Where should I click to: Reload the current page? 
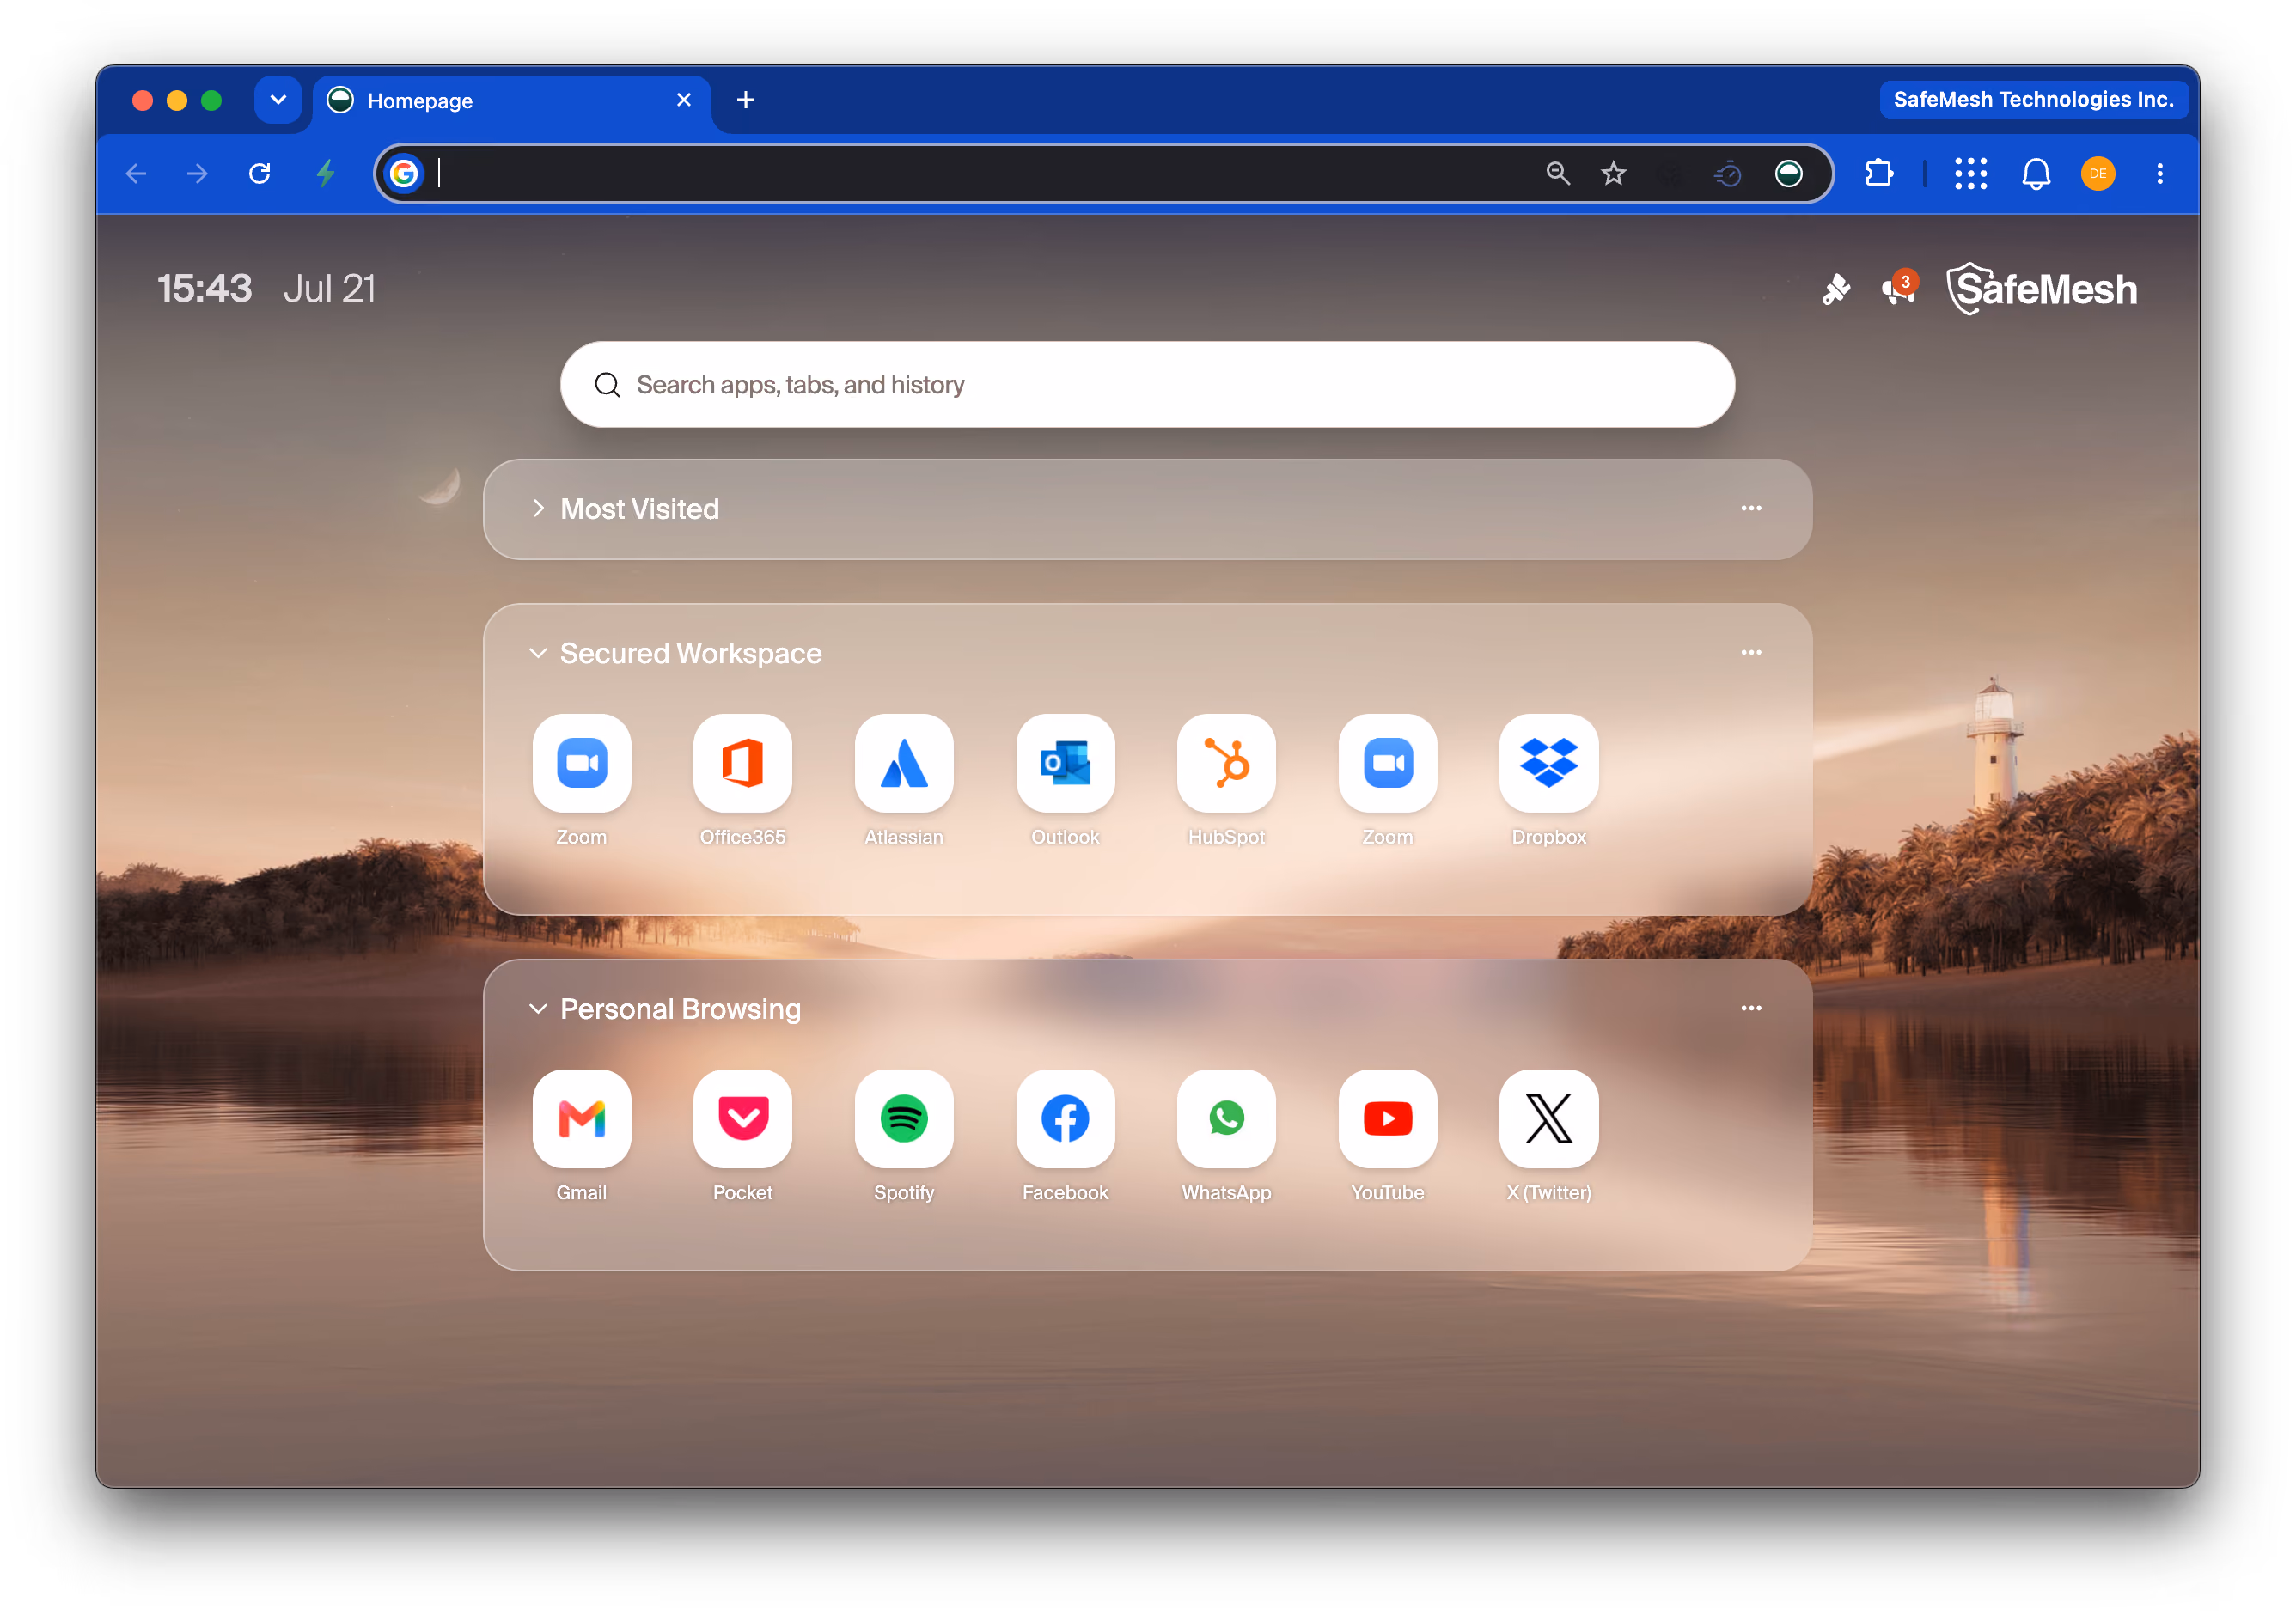point(259,174)
